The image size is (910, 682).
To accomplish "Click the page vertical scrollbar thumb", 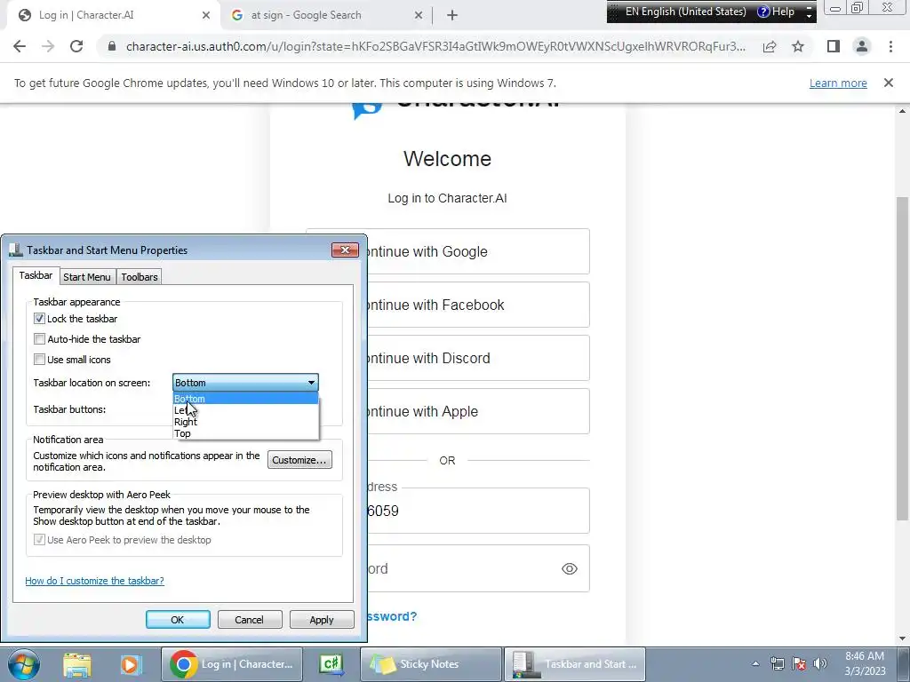I will (x=902, y=359).
